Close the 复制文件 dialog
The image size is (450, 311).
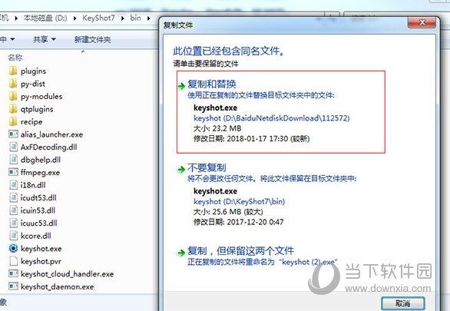tap(422, 22)
